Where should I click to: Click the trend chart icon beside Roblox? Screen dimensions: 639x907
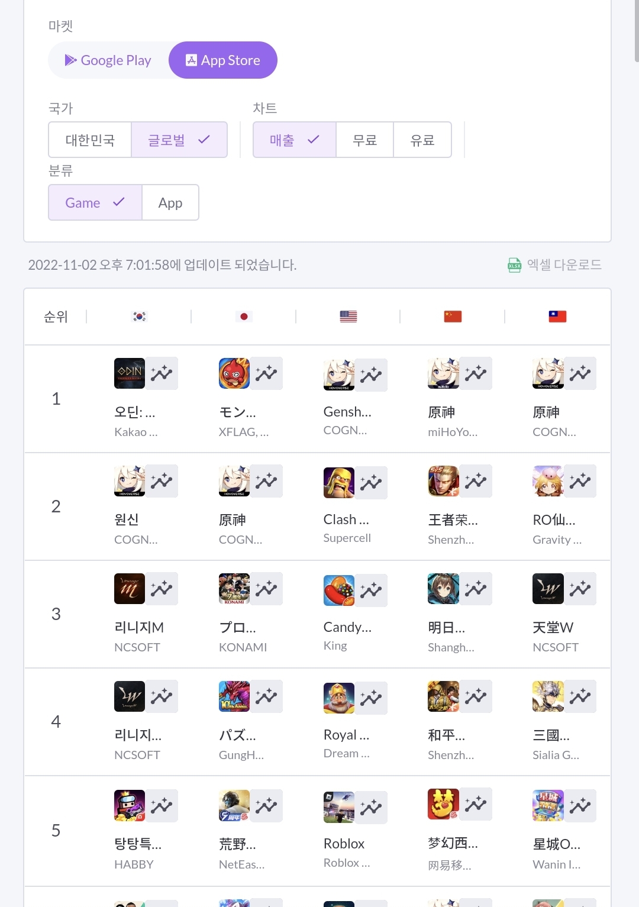[x=371, y=807]
